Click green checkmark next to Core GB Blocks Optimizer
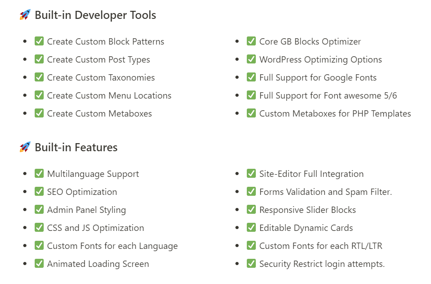The image size is (431, 284). tap(251, 41)
